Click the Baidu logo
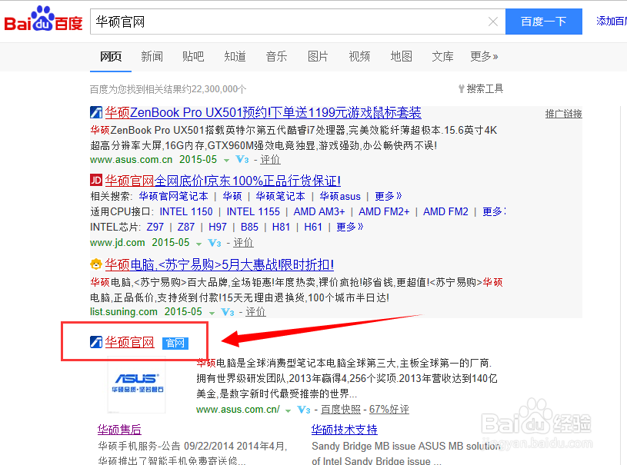This screenshot has height=465, width=627. click(43, 18)
